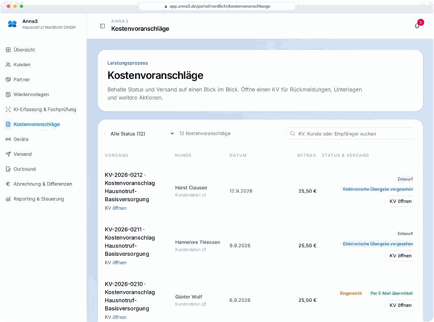Click the Reporting chart icon
The image size is (434, 322).
(8, 199)
